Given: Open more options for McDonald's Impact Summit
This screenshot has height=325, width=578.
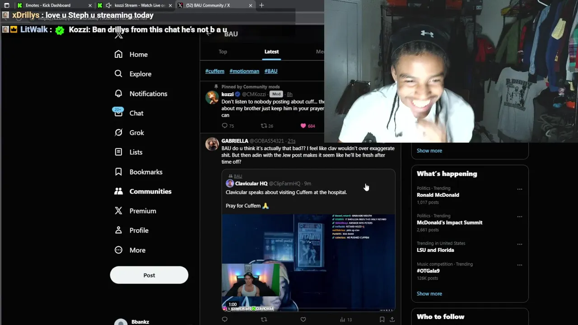Looking at the screenshot, I should (520, 217).
